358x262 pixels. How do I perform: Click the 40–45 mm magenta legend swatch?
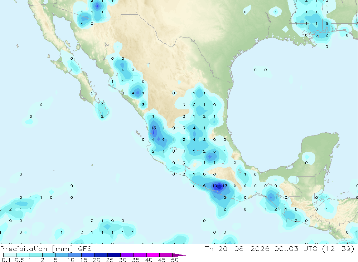[153, 255]
